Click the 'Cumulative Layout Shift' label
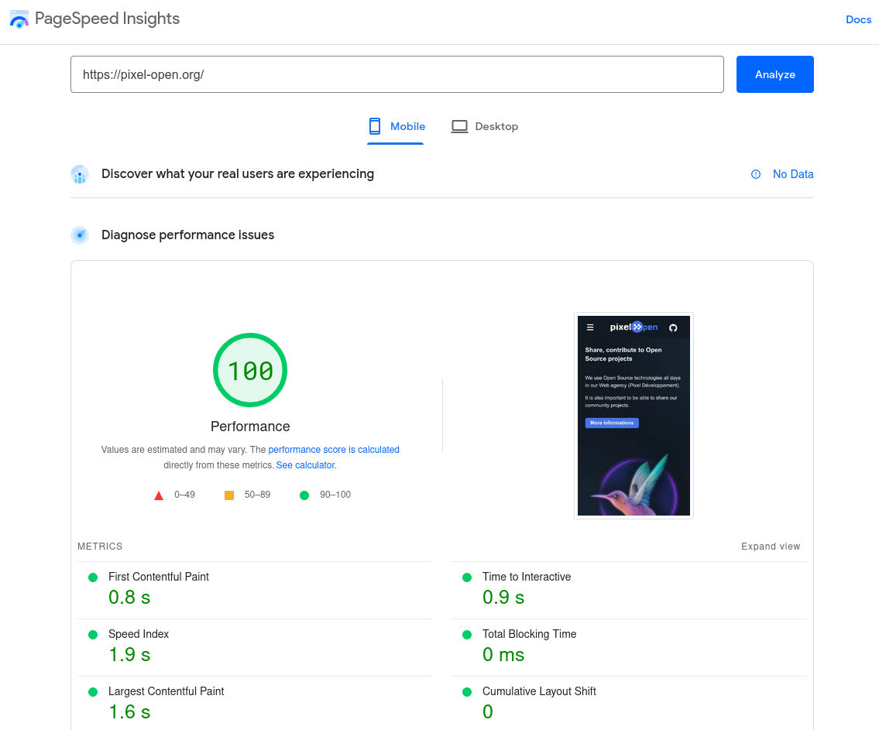Image resolution: width=879 pixels, height=730 pixels. tap(539, 691)
